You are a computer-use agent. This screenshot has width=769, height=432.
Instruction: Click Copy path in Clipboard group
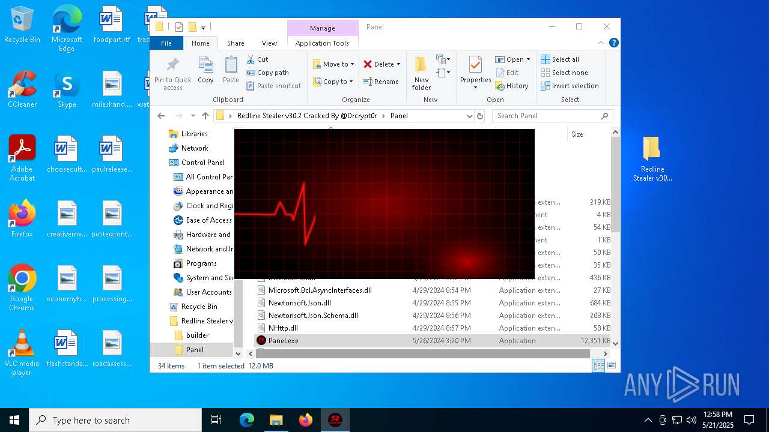267,73
